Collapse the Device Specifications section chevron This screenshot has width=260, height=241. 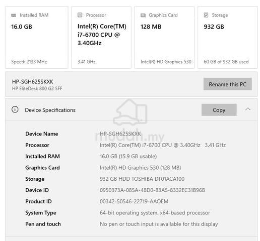248,109
